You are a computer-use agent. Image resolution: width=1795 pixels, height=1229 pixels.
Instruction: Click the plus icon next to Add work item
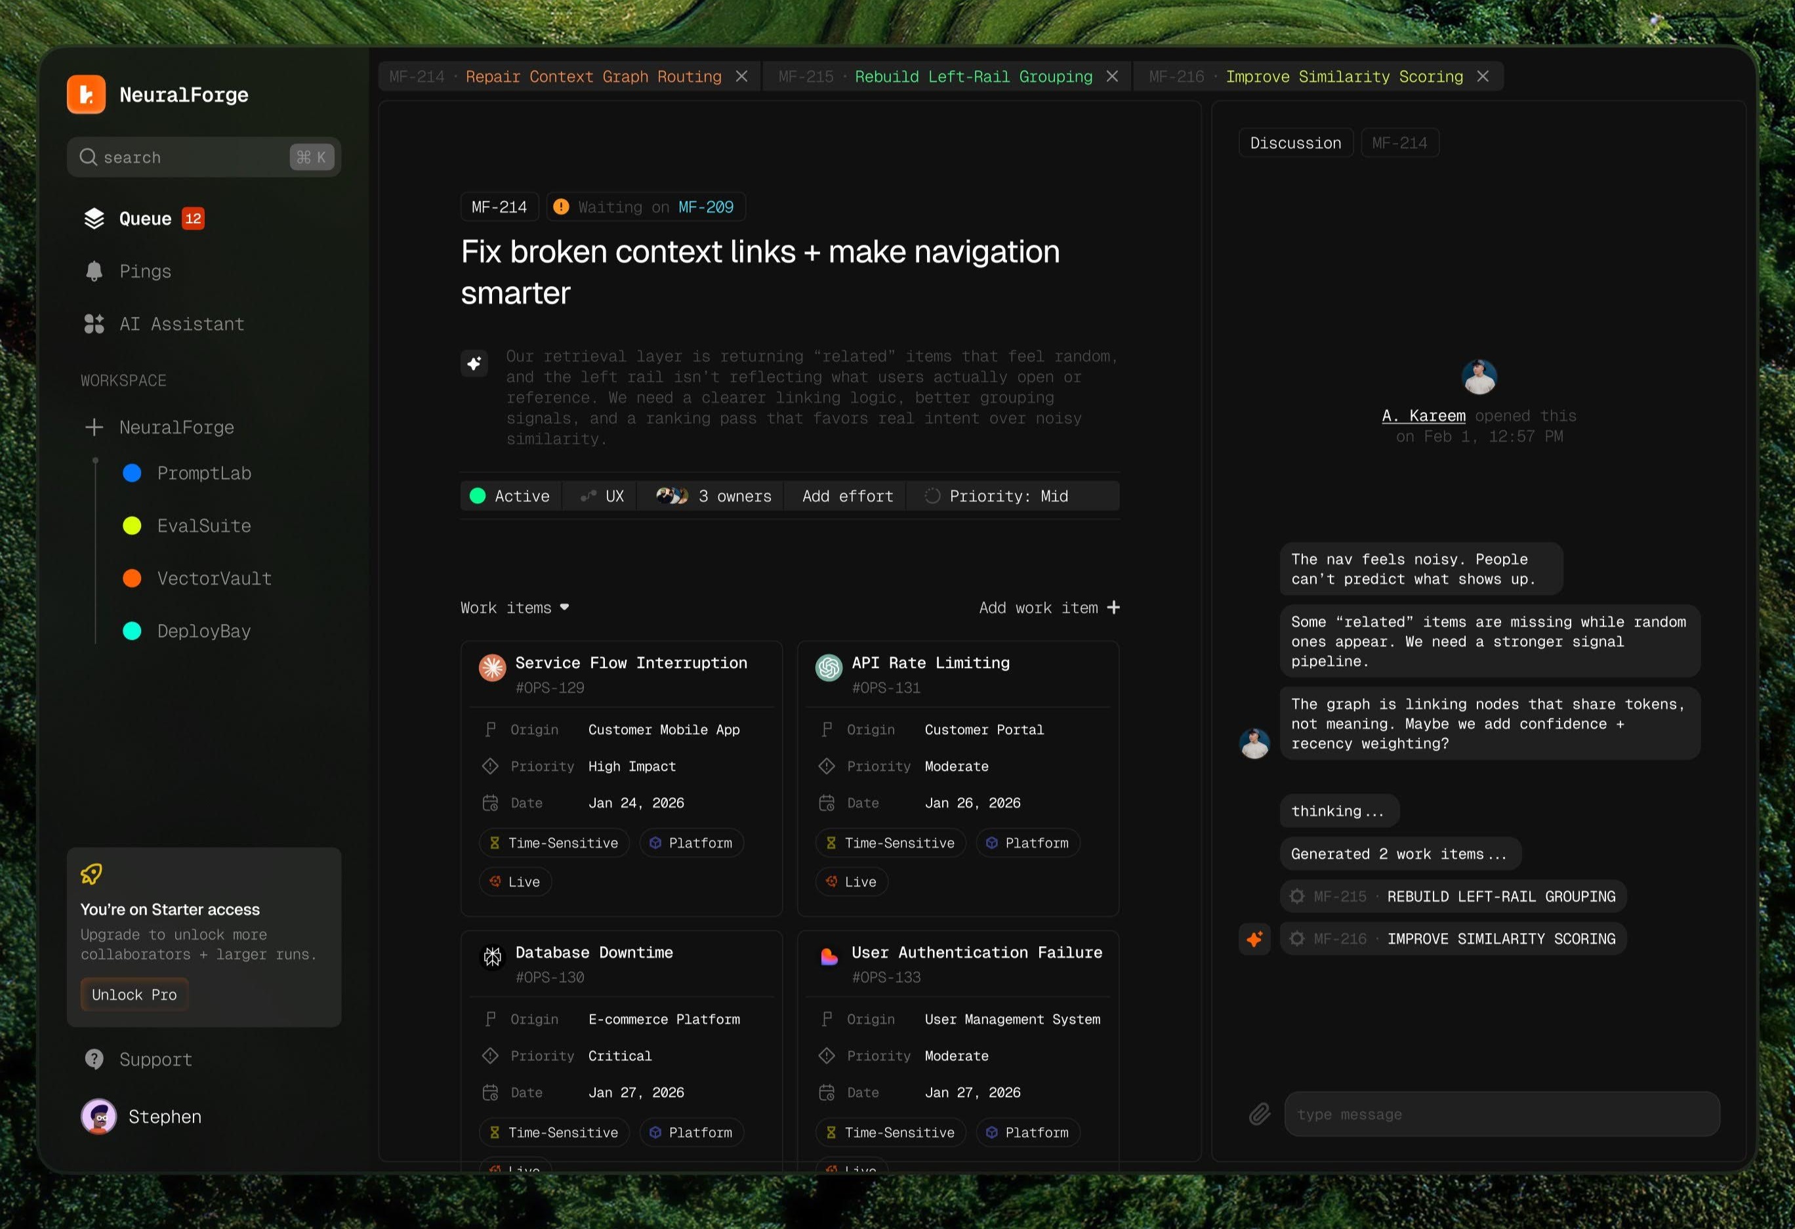click(1113, 608)
